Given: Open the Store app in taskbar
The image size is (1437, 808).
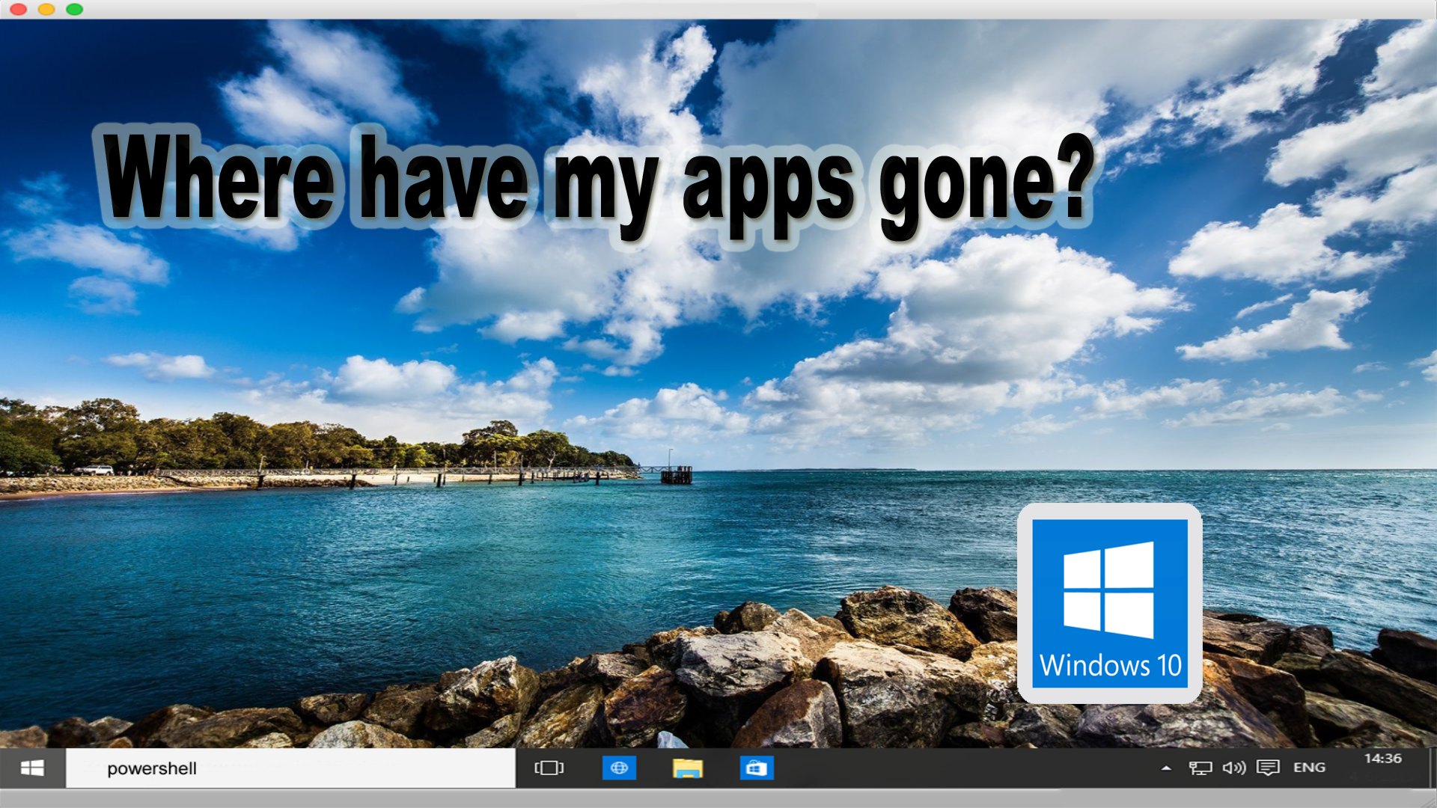Looking at the screenshot, I should [756, 768].
